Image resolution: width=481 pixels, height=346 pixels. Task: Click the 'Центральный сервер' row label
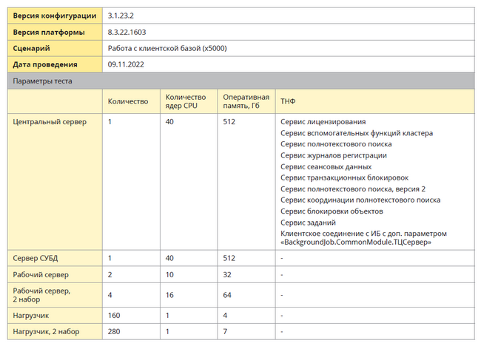tap(50, 122)
